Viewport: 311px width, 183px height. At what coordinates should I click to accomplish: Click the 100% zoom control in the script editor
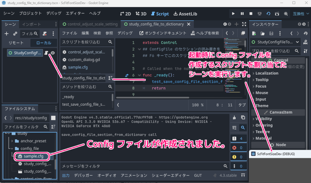(x=197, y=105)
